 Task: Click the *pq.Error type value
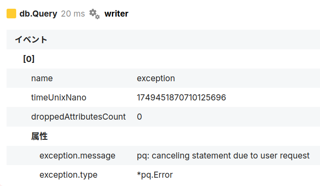coord(155,175)
